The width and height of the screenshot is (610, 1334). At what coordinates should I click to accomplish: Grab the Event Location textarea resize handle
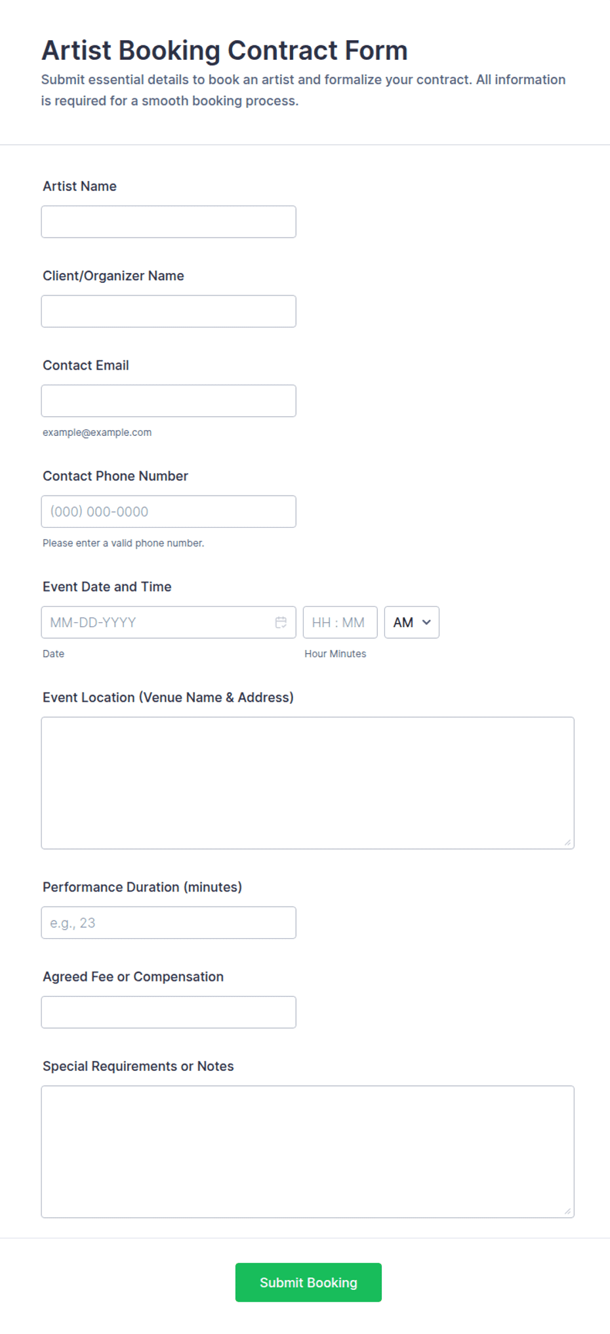tap(567, 842)
